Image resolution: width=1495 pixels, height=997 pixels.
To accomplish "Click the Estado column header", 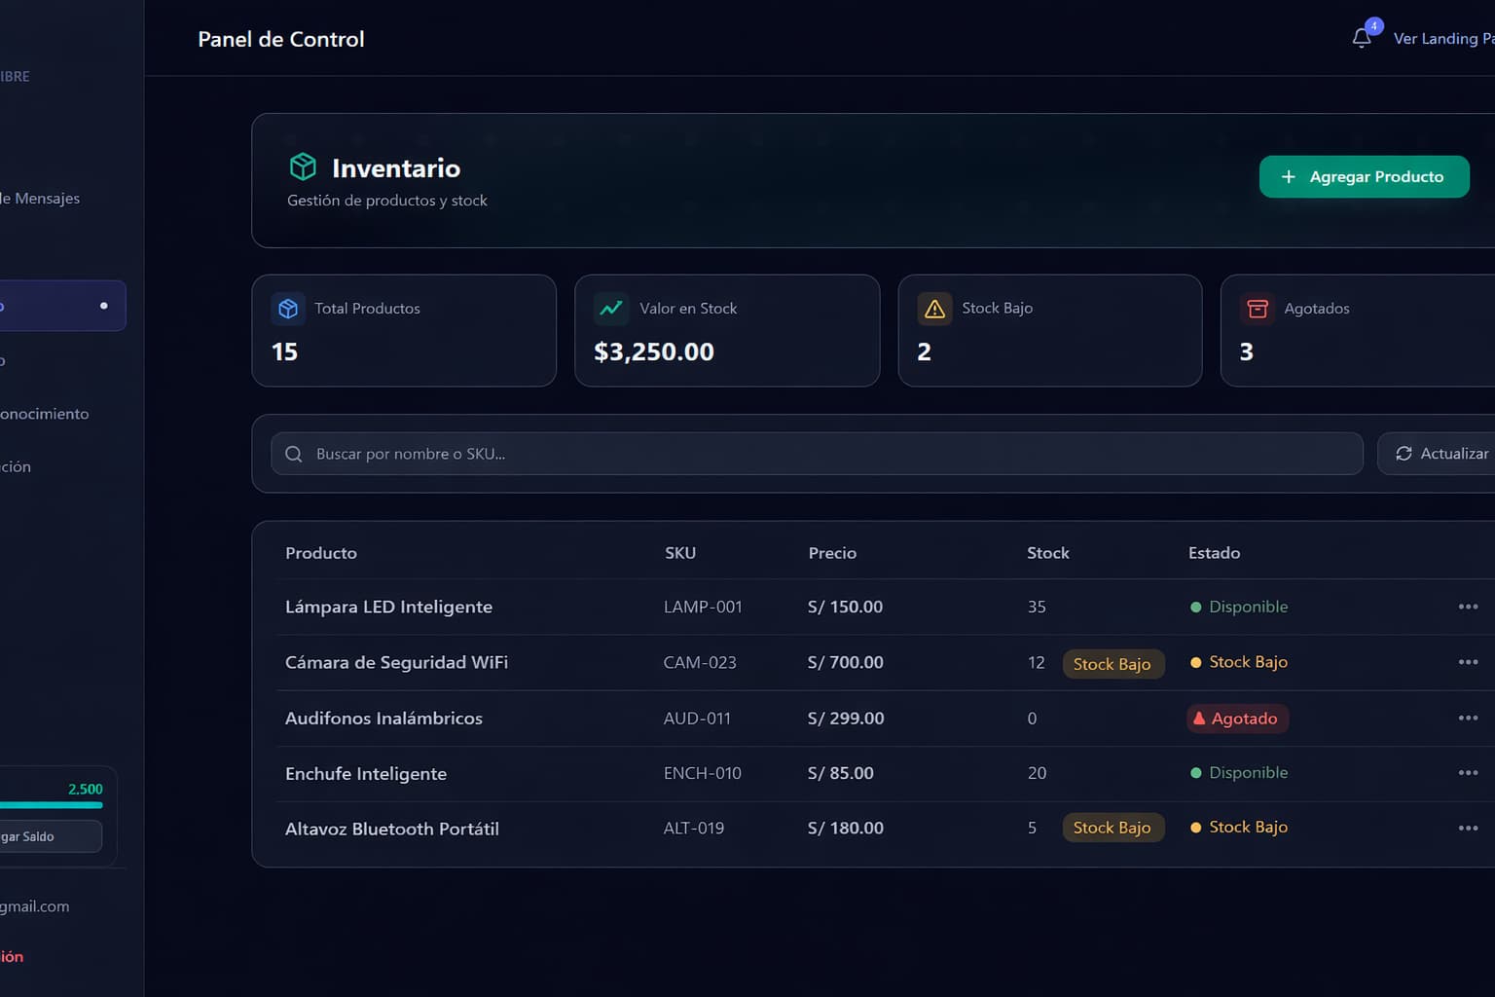I will [1214, 553].
